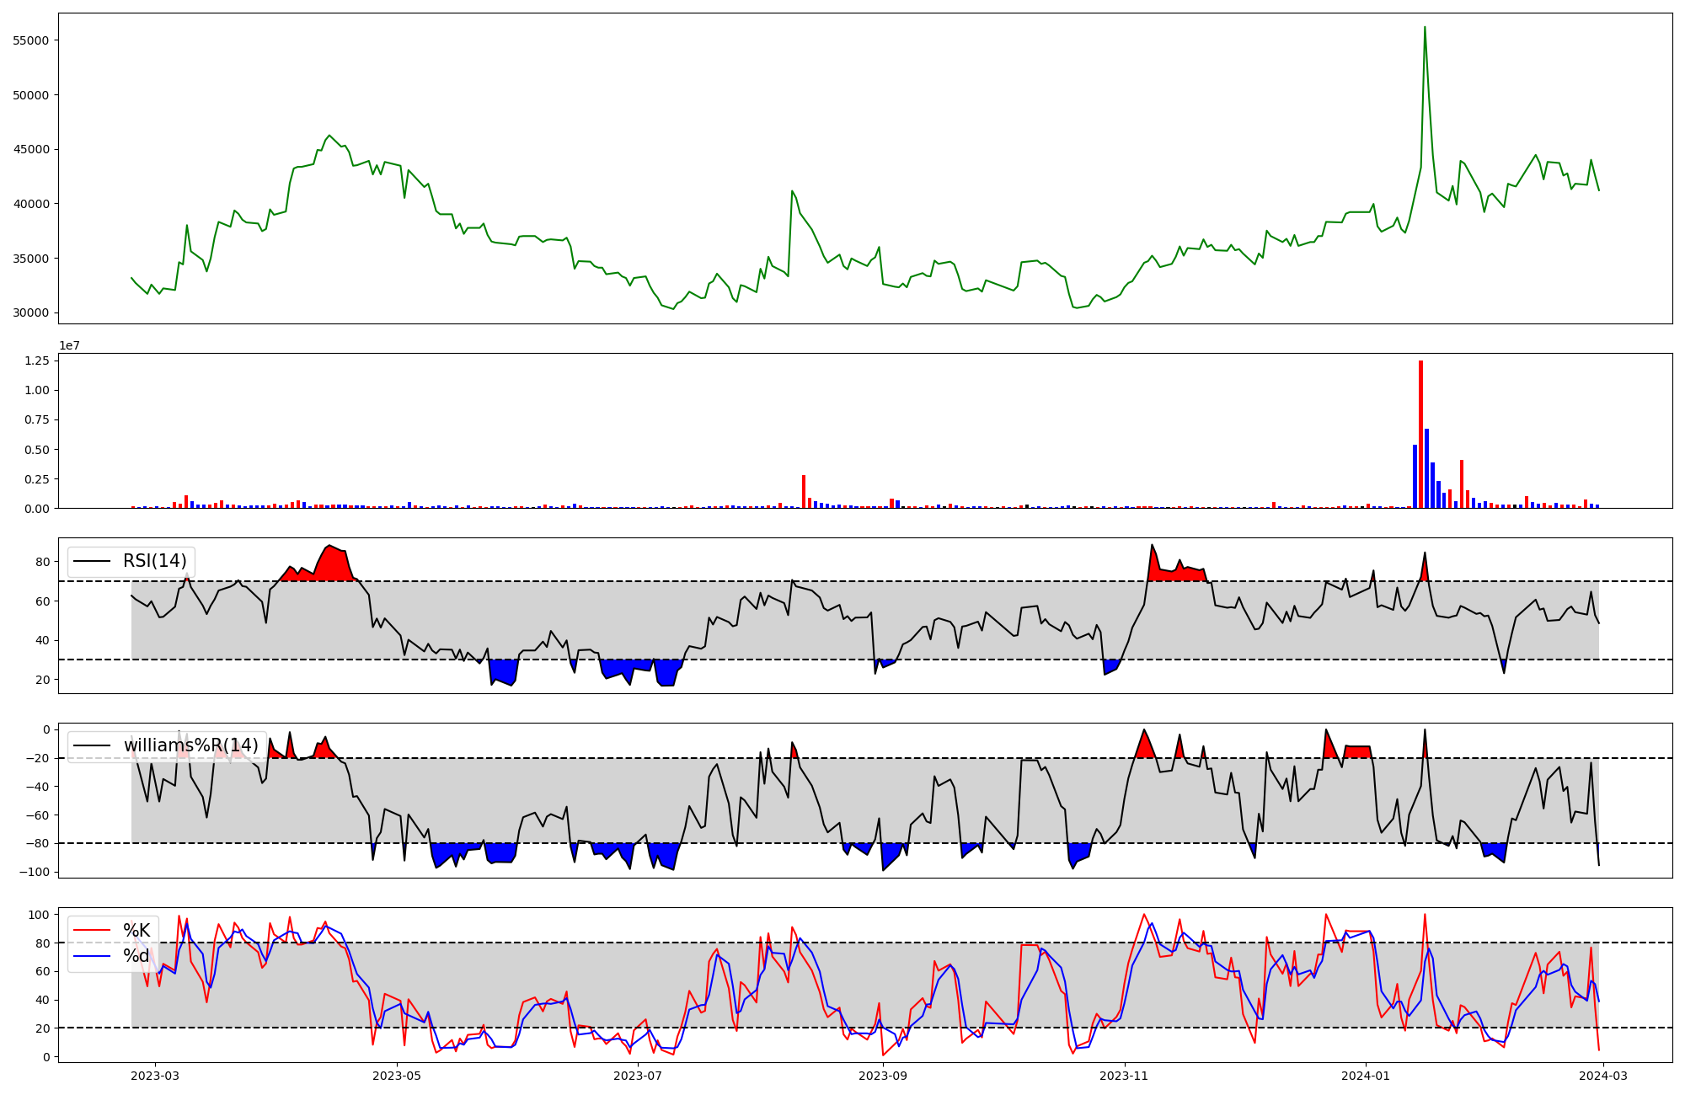Click the August 2023 red volume spike bar
This screenshot has height=1095, width=1685.
[804, 492]
